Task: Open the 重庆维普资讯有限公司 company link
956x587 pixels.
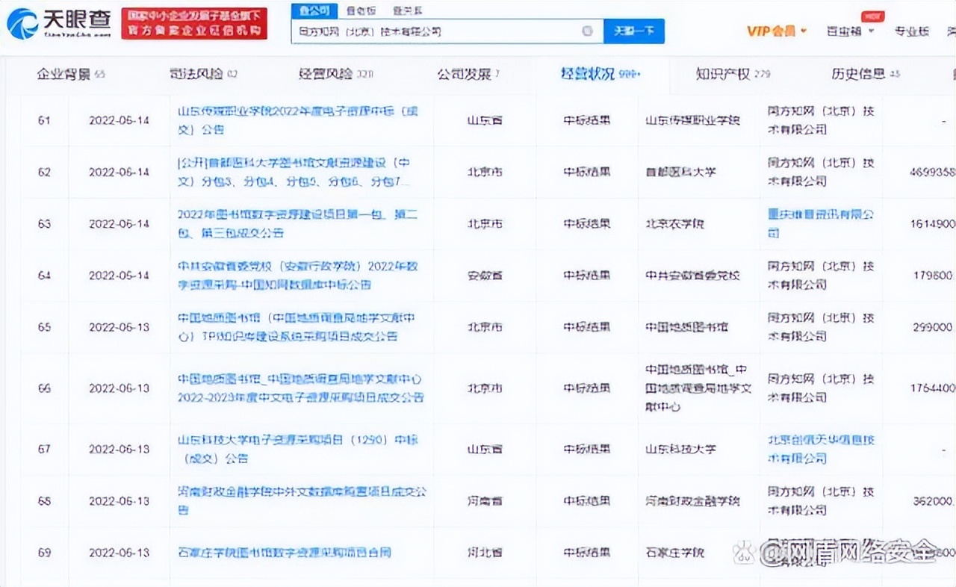Action: click(x=820, y=223)
